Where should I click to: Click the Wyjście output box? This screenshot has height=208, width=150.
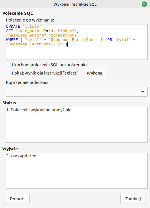pyautogui.click(x=77, y=171)
